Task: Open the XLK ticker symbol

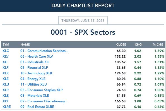Action: click(x=6, y=73)
